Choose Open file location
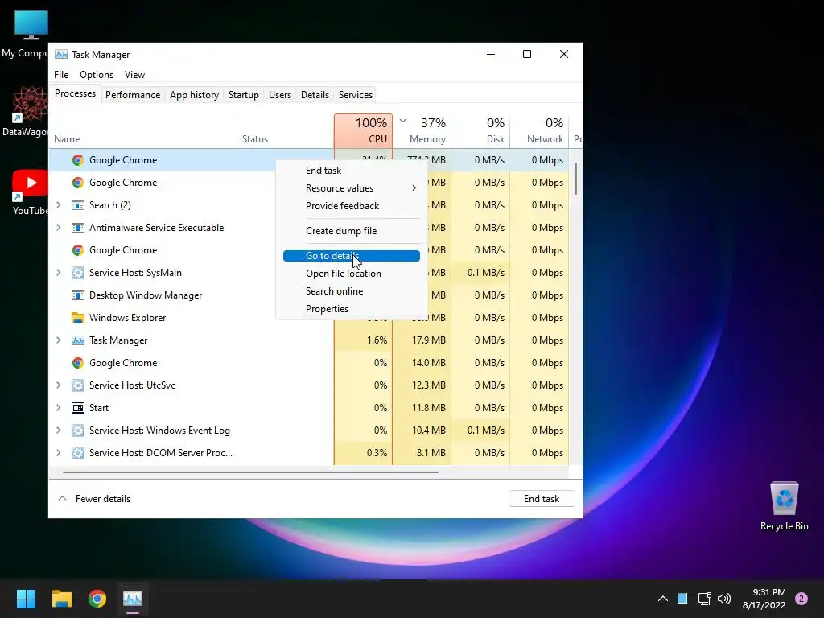Screen dimensions: 824x618 click(351, 274)
